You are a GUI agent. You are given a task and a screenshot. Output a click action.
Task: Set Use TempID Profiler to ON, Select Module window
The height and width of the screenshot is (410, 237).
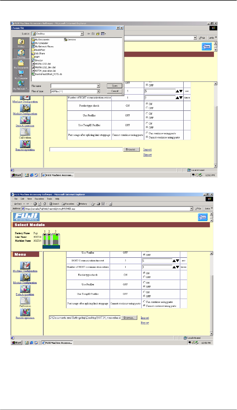(x=144, y=292)
